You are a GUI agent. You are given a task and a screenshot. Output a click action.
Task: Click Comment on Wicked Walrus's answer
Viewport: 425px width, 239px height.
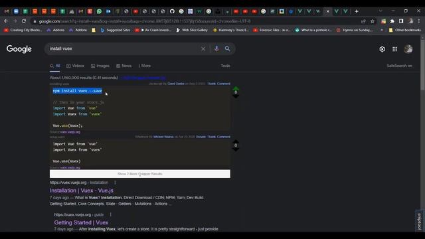[224, 137]
